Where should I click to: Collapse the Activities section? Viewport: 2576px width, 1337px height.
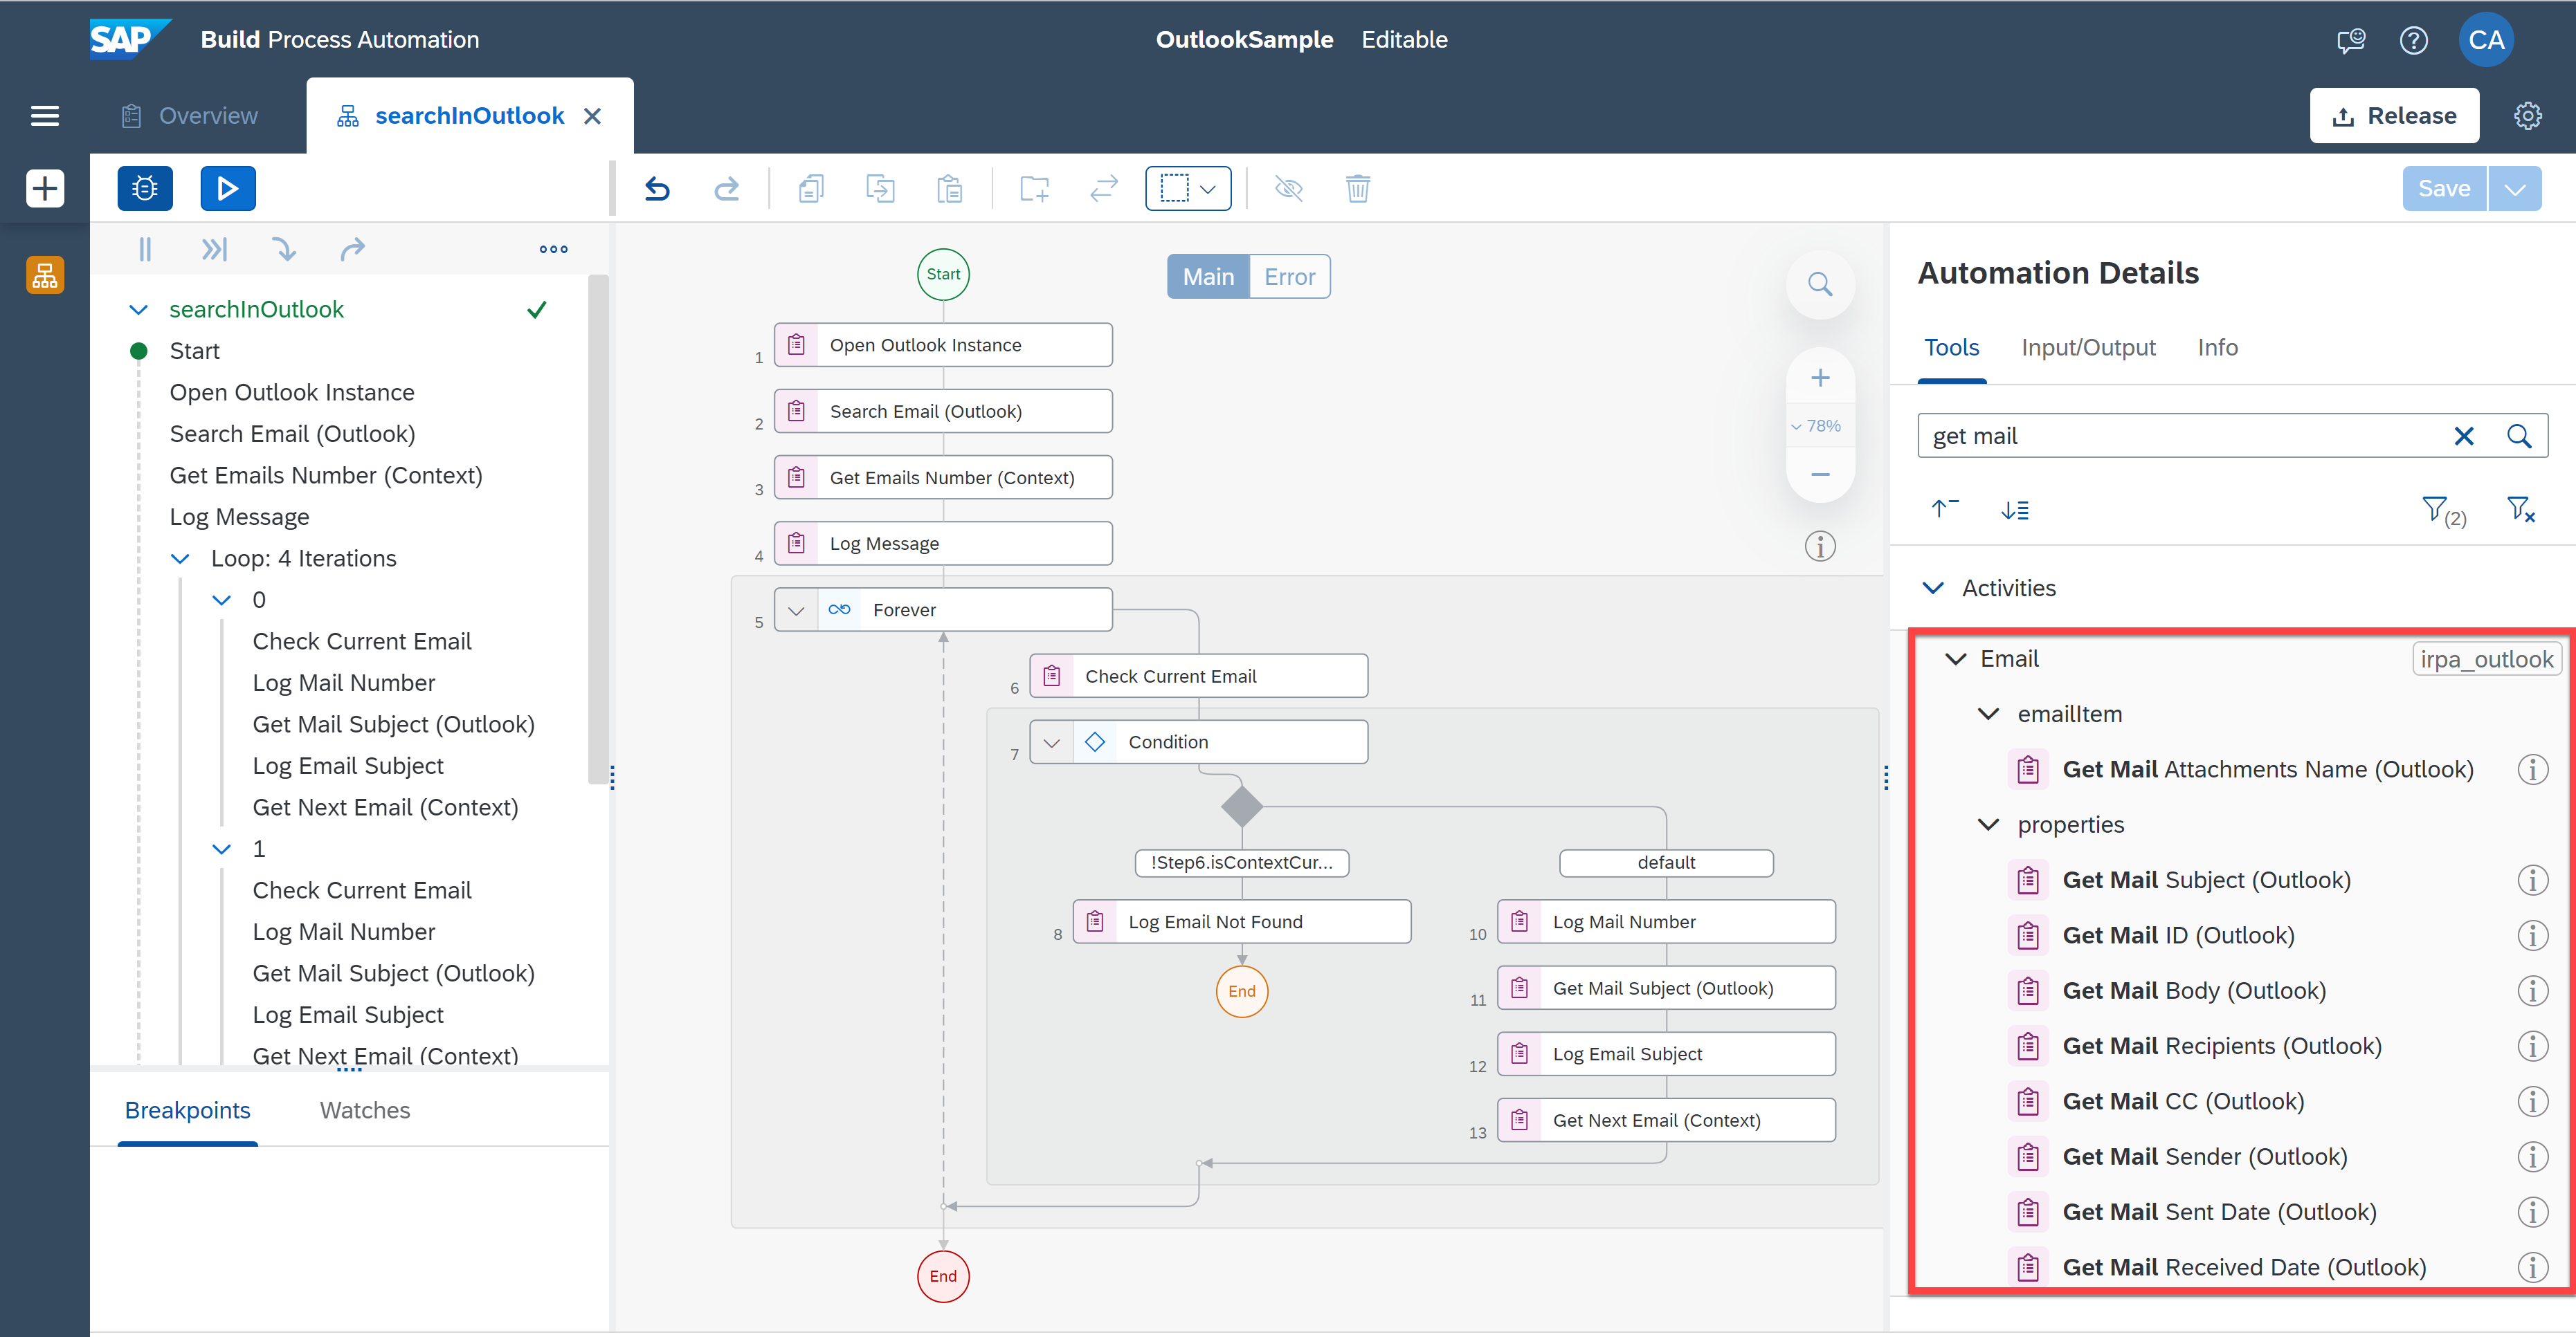[1934, 587]
